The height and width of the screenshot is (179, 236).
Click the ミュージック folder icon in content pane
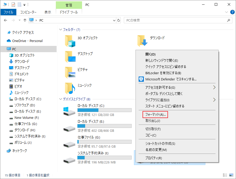70,88
